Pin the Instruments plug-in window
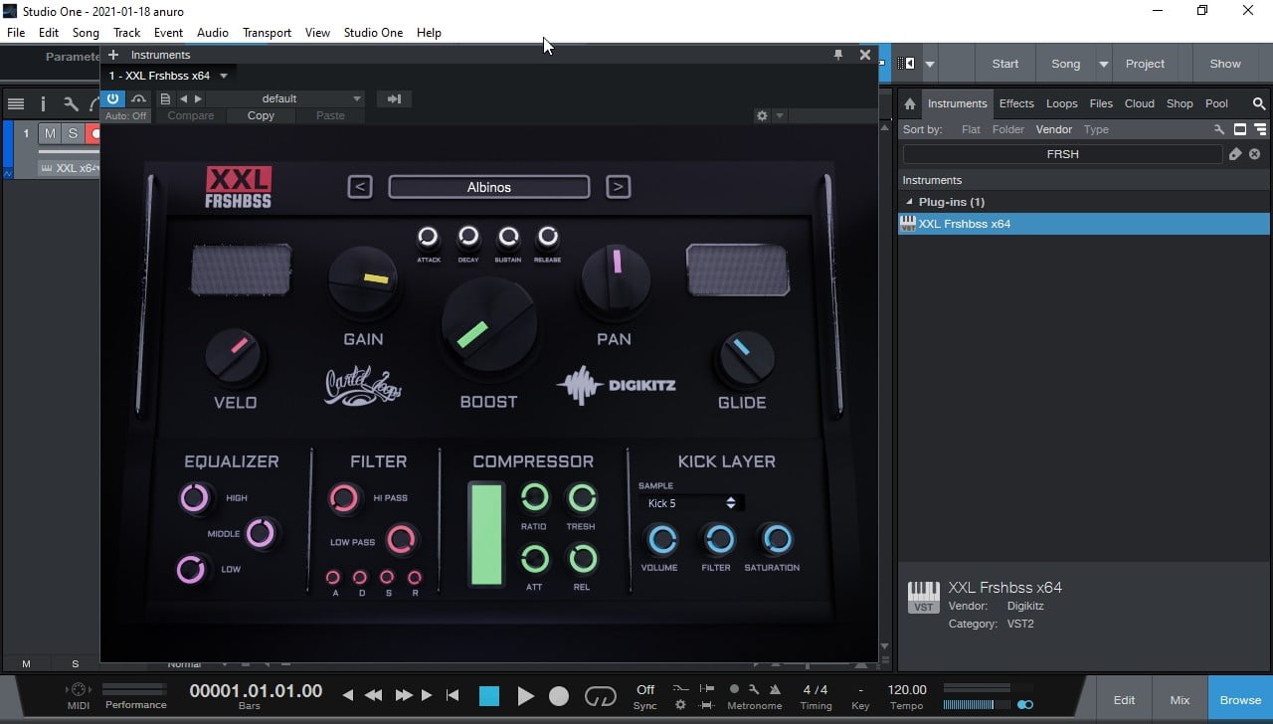This screenshot has height=724, width=1273. [x=838, y=55]
